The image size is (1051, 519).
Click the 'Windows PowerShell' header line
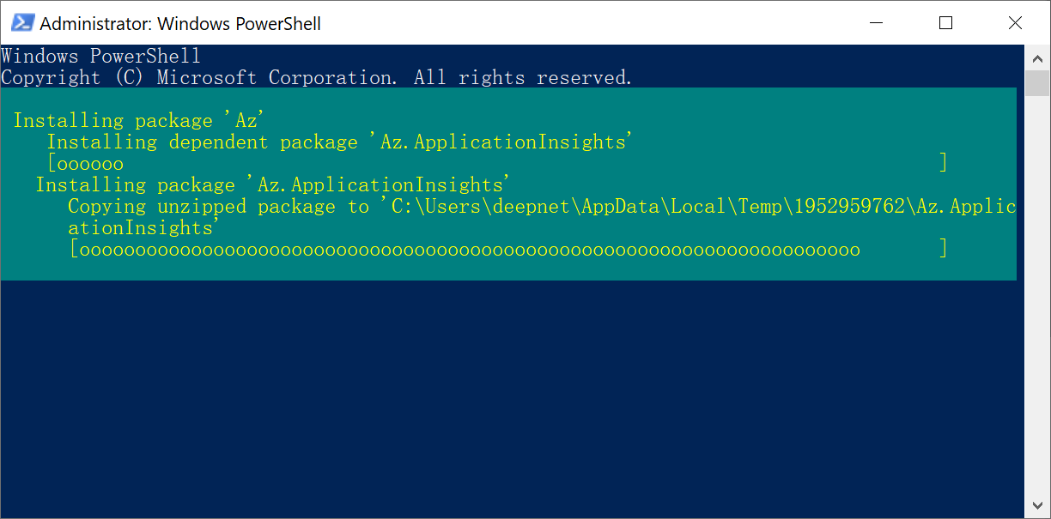tap(100, 57)
